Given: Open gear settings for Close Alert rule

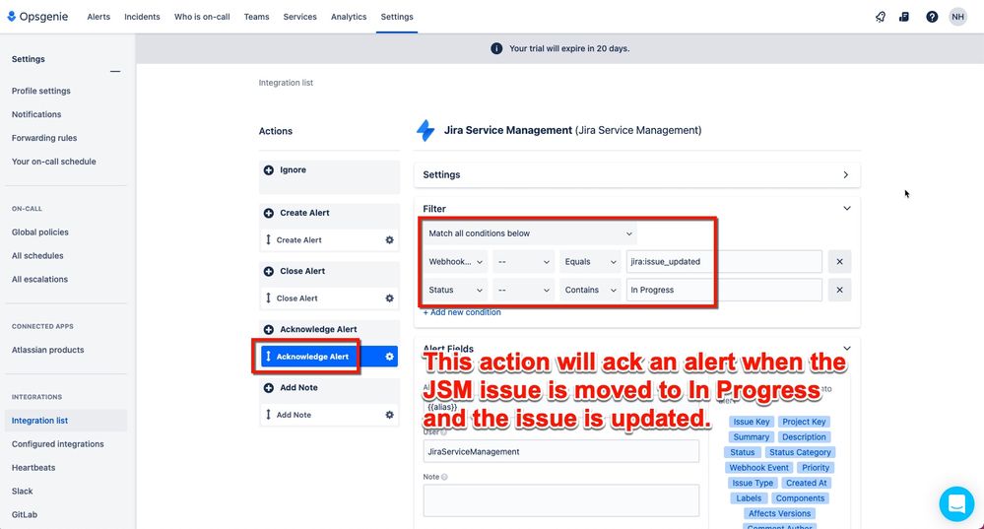Looking at the screenshot, I should point(389,298).
